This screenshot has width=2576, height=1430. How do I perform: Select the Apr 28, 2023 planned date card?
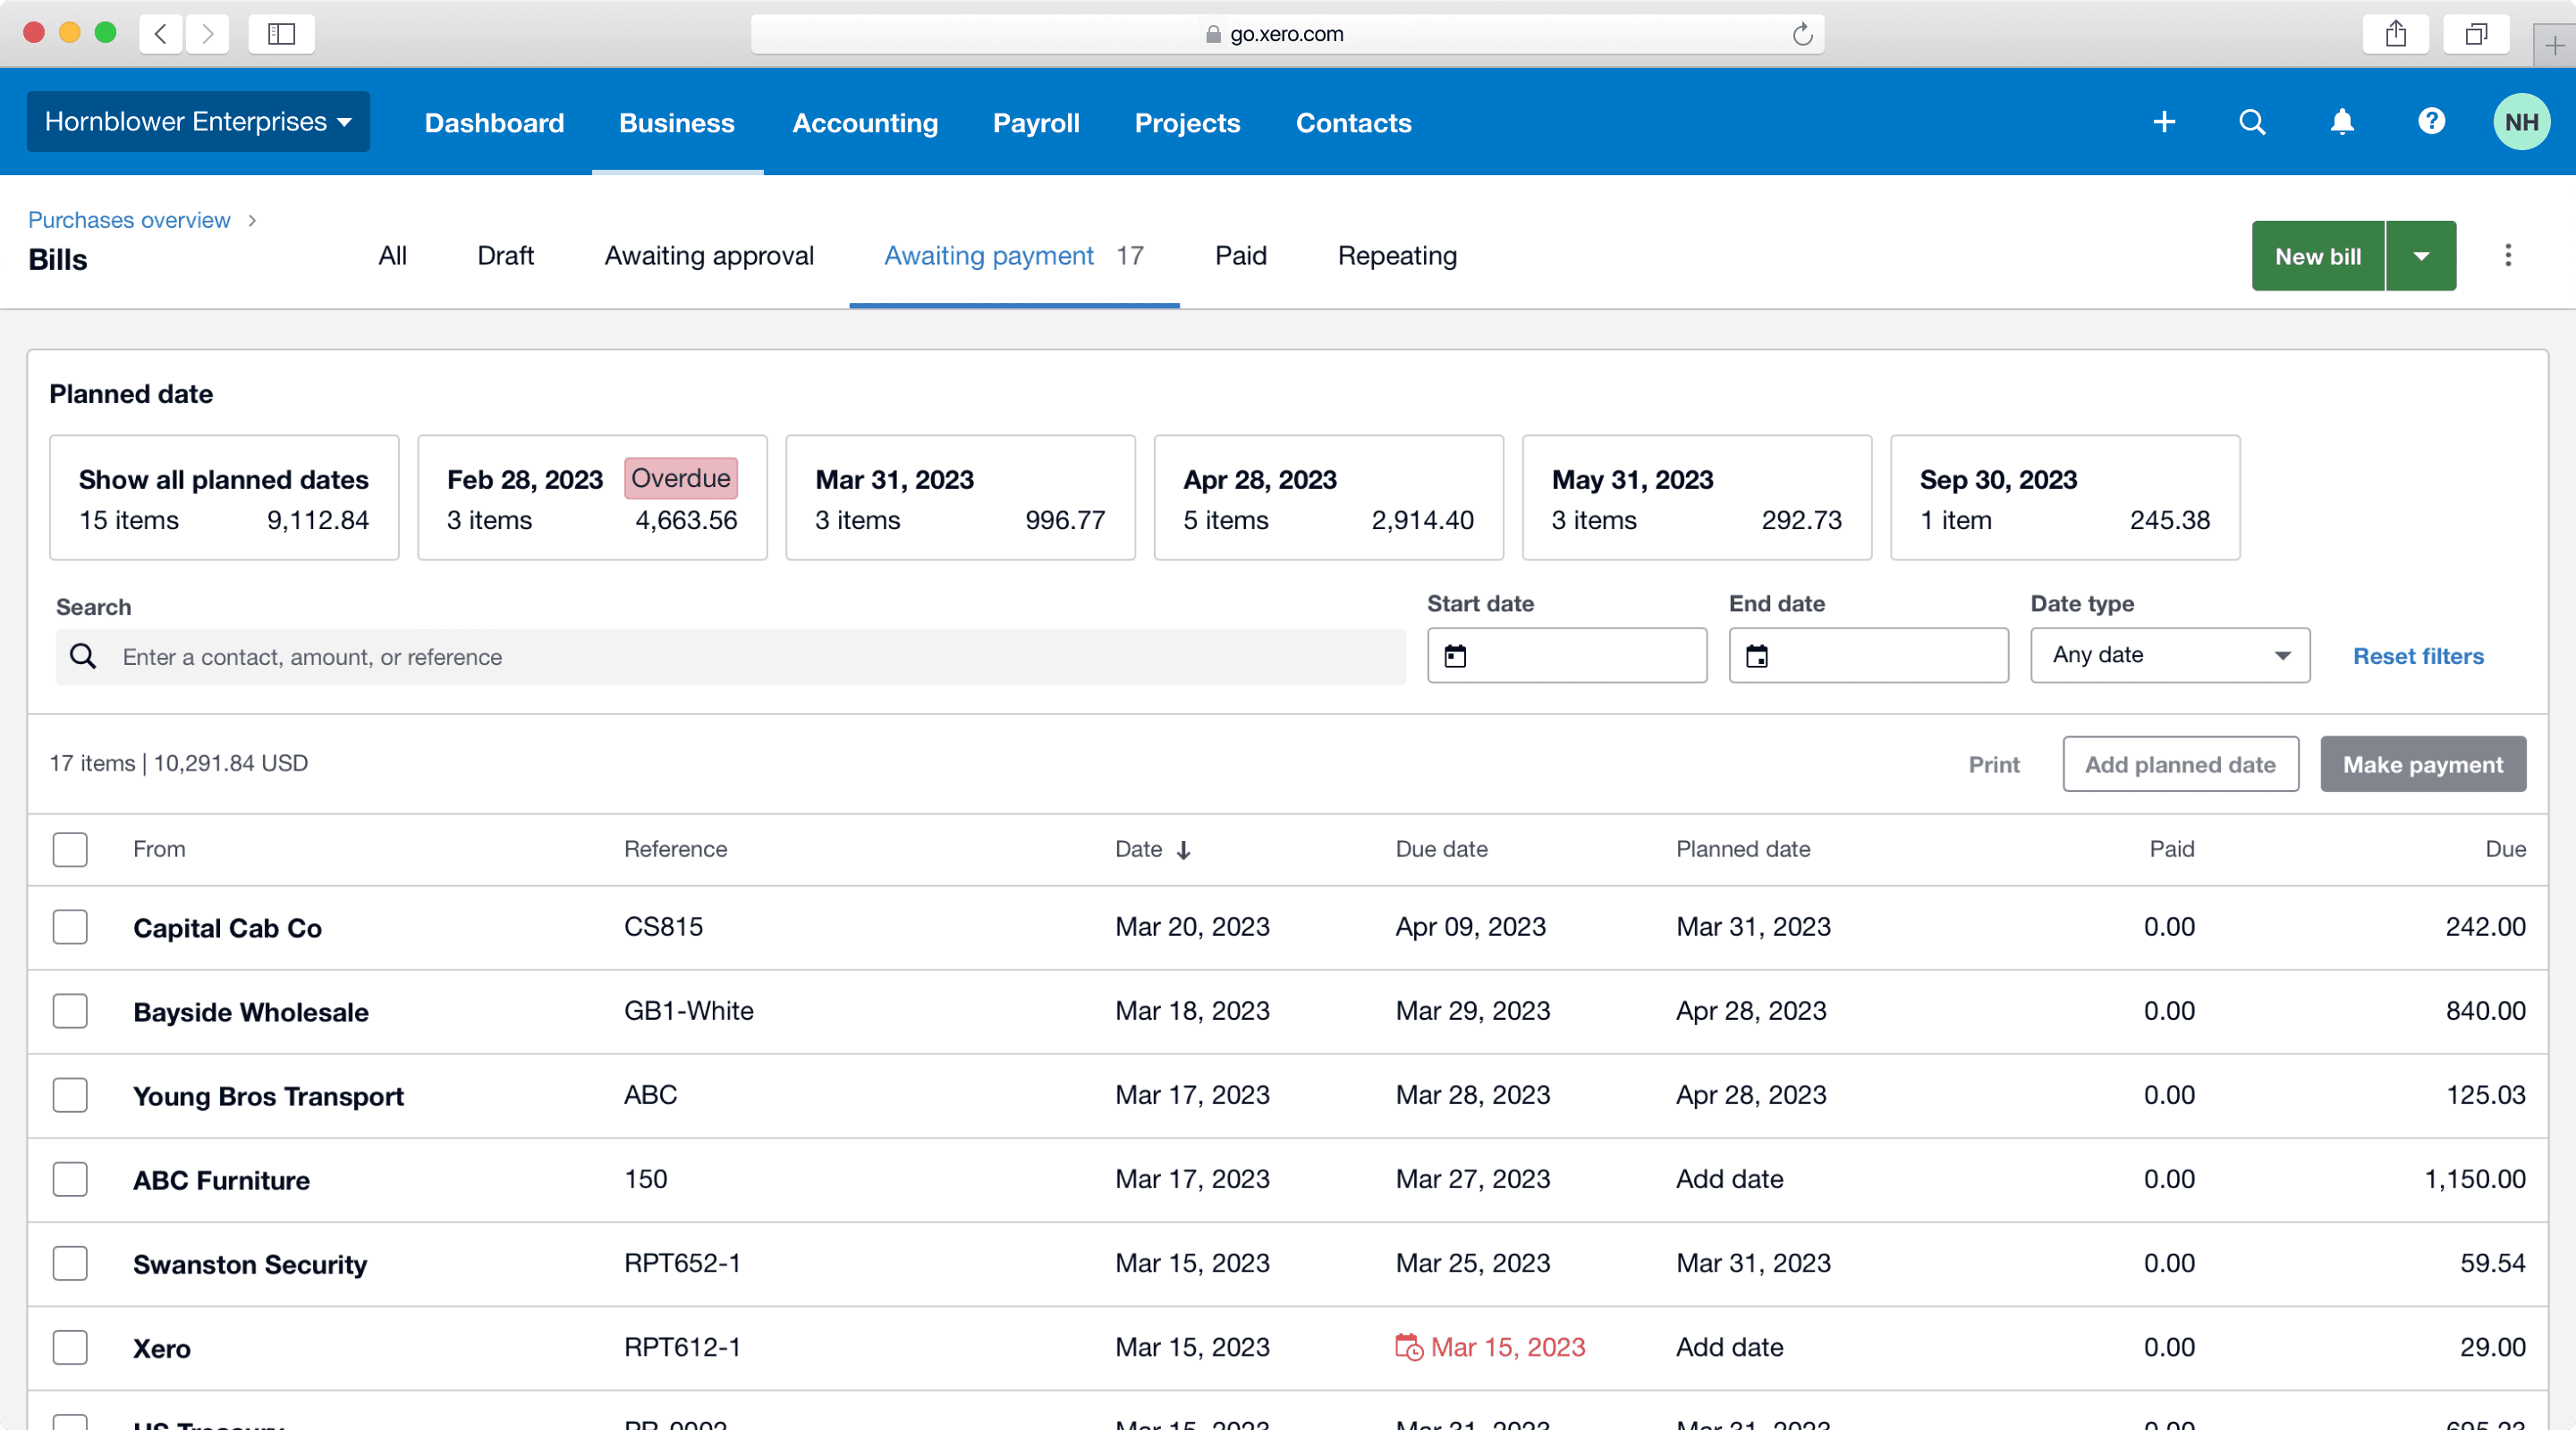(1329, 498)
